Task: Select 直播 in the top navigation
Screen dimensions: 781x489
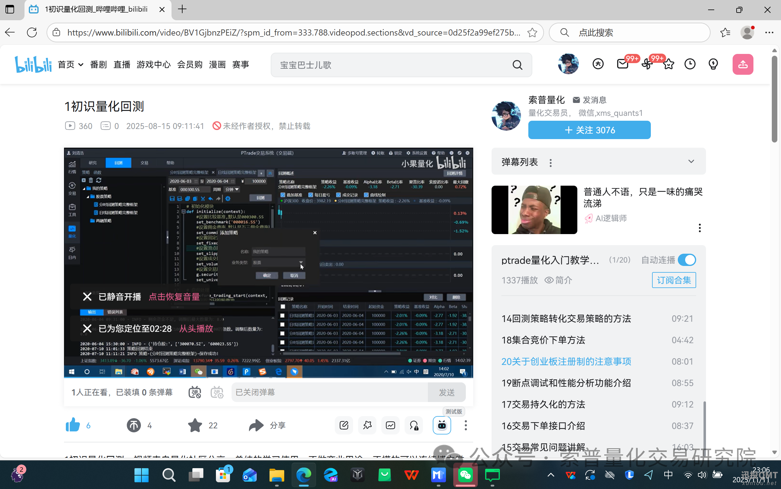Action: pyautogui.click(x=122, y=64)
